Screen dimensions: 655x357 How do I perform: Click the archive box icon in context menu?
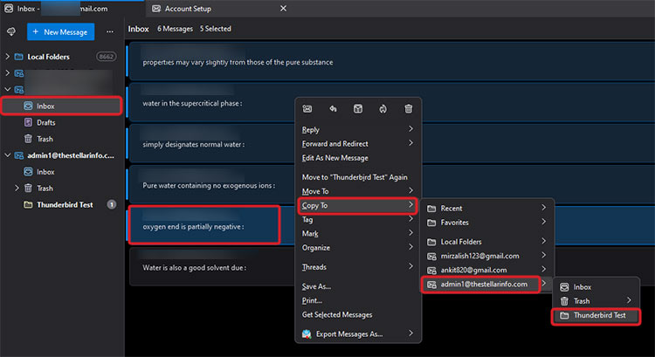click(x=358, y=109)
